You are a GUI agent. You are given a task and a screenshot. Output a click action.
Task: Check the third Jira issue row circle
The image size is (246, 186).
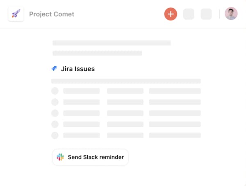[x=55, y=113]
